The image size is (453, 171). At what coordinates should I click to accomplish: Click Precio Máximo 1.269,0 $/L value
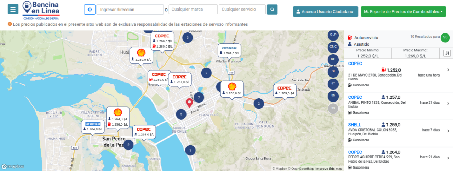pos(415,56)
